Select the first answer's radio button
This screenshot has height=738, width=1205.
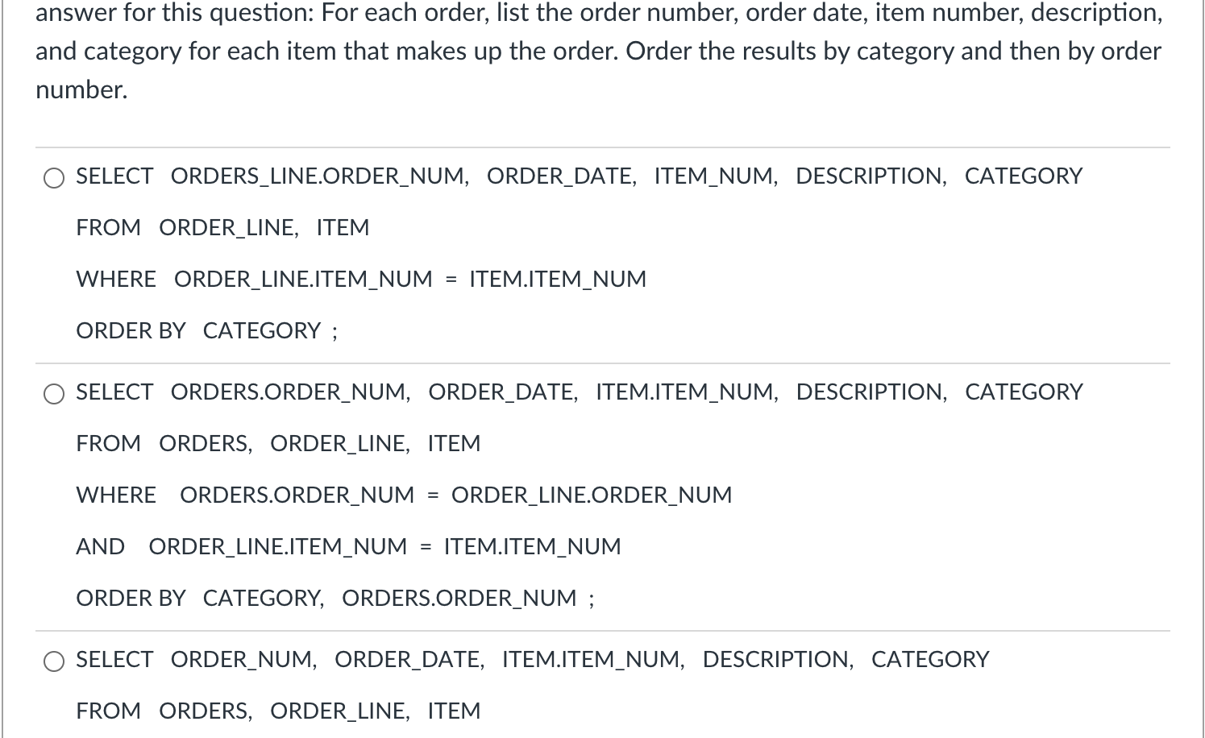[54, 178]
